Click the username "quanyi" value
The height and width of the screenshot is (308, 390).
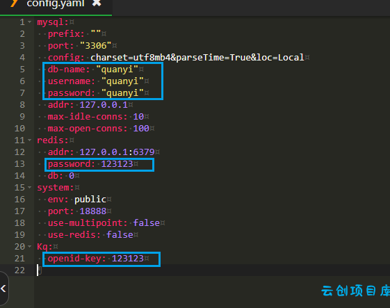click(x=122, y=81)
